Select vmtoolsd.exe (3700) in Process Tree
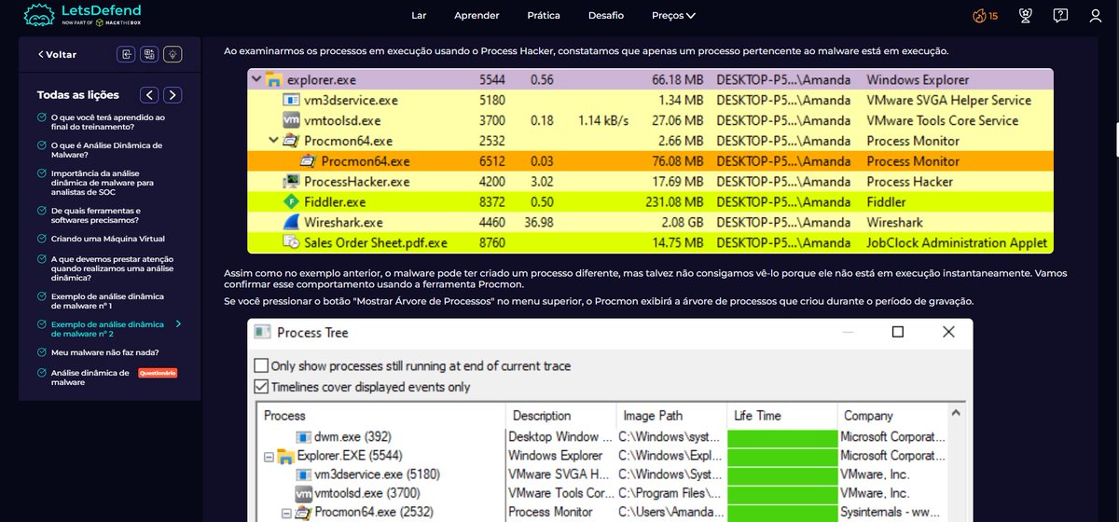This screenshot has width=1119, height=522. pyautogui.click(x=366, y=493)
